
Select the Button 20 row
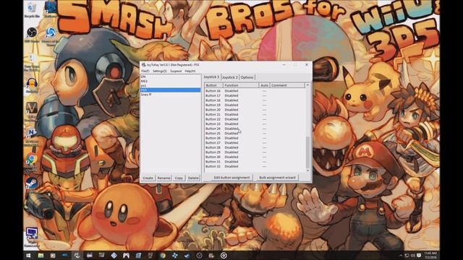tap(255, 110)
